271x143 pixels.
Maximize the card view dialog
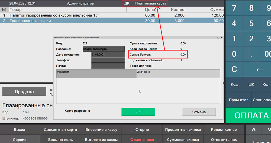218,38
